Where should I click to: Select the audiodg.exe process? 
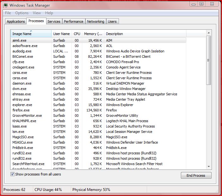(98, 51)
